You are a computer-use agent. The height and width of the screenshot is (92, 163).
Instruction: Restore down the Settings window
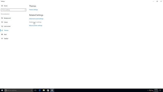(157, 1)
